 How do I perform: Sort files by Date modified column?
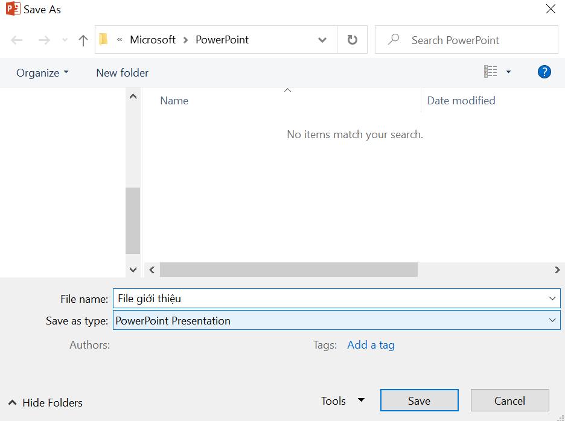[461, 100]
